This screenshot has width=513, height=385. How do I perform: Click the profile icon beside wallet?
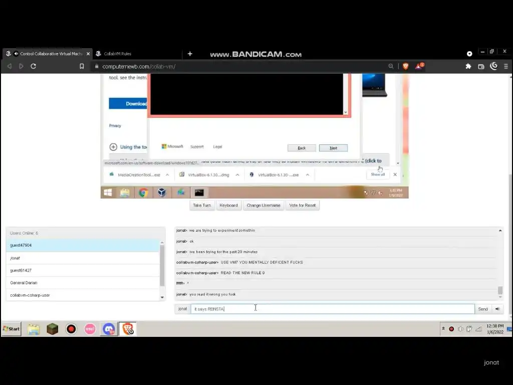(x=493, y=66)
